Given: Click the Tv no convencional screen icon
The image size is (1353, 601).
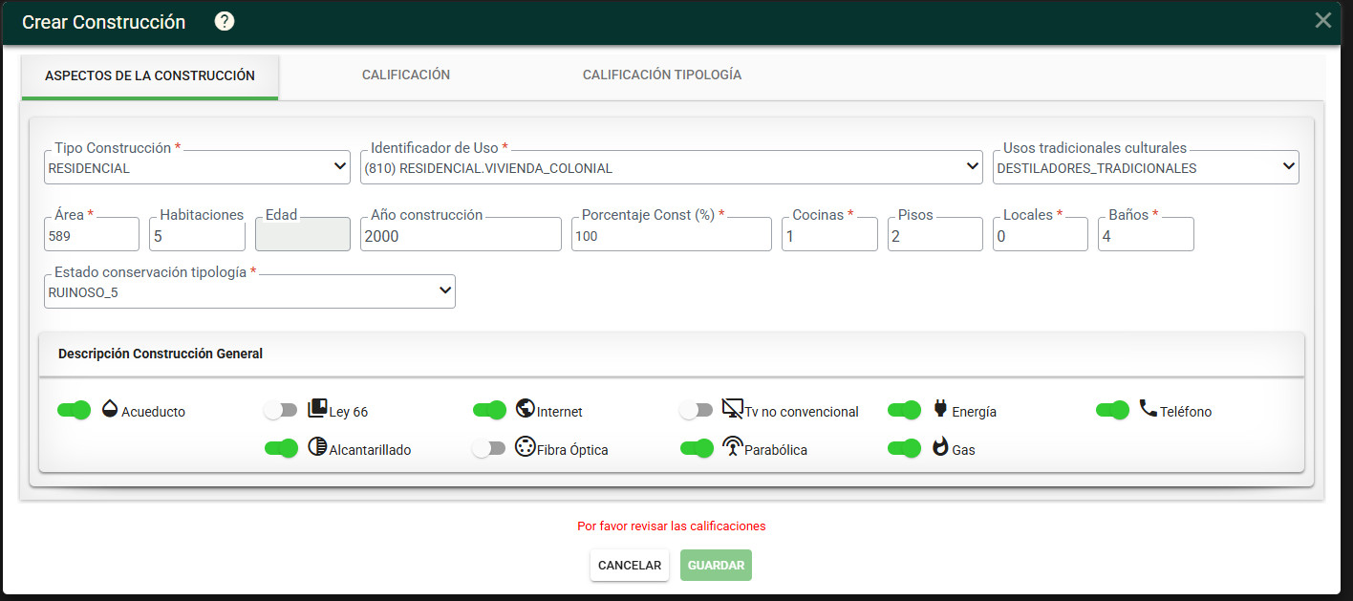Looking at the screenshot, I should [733, 409].
